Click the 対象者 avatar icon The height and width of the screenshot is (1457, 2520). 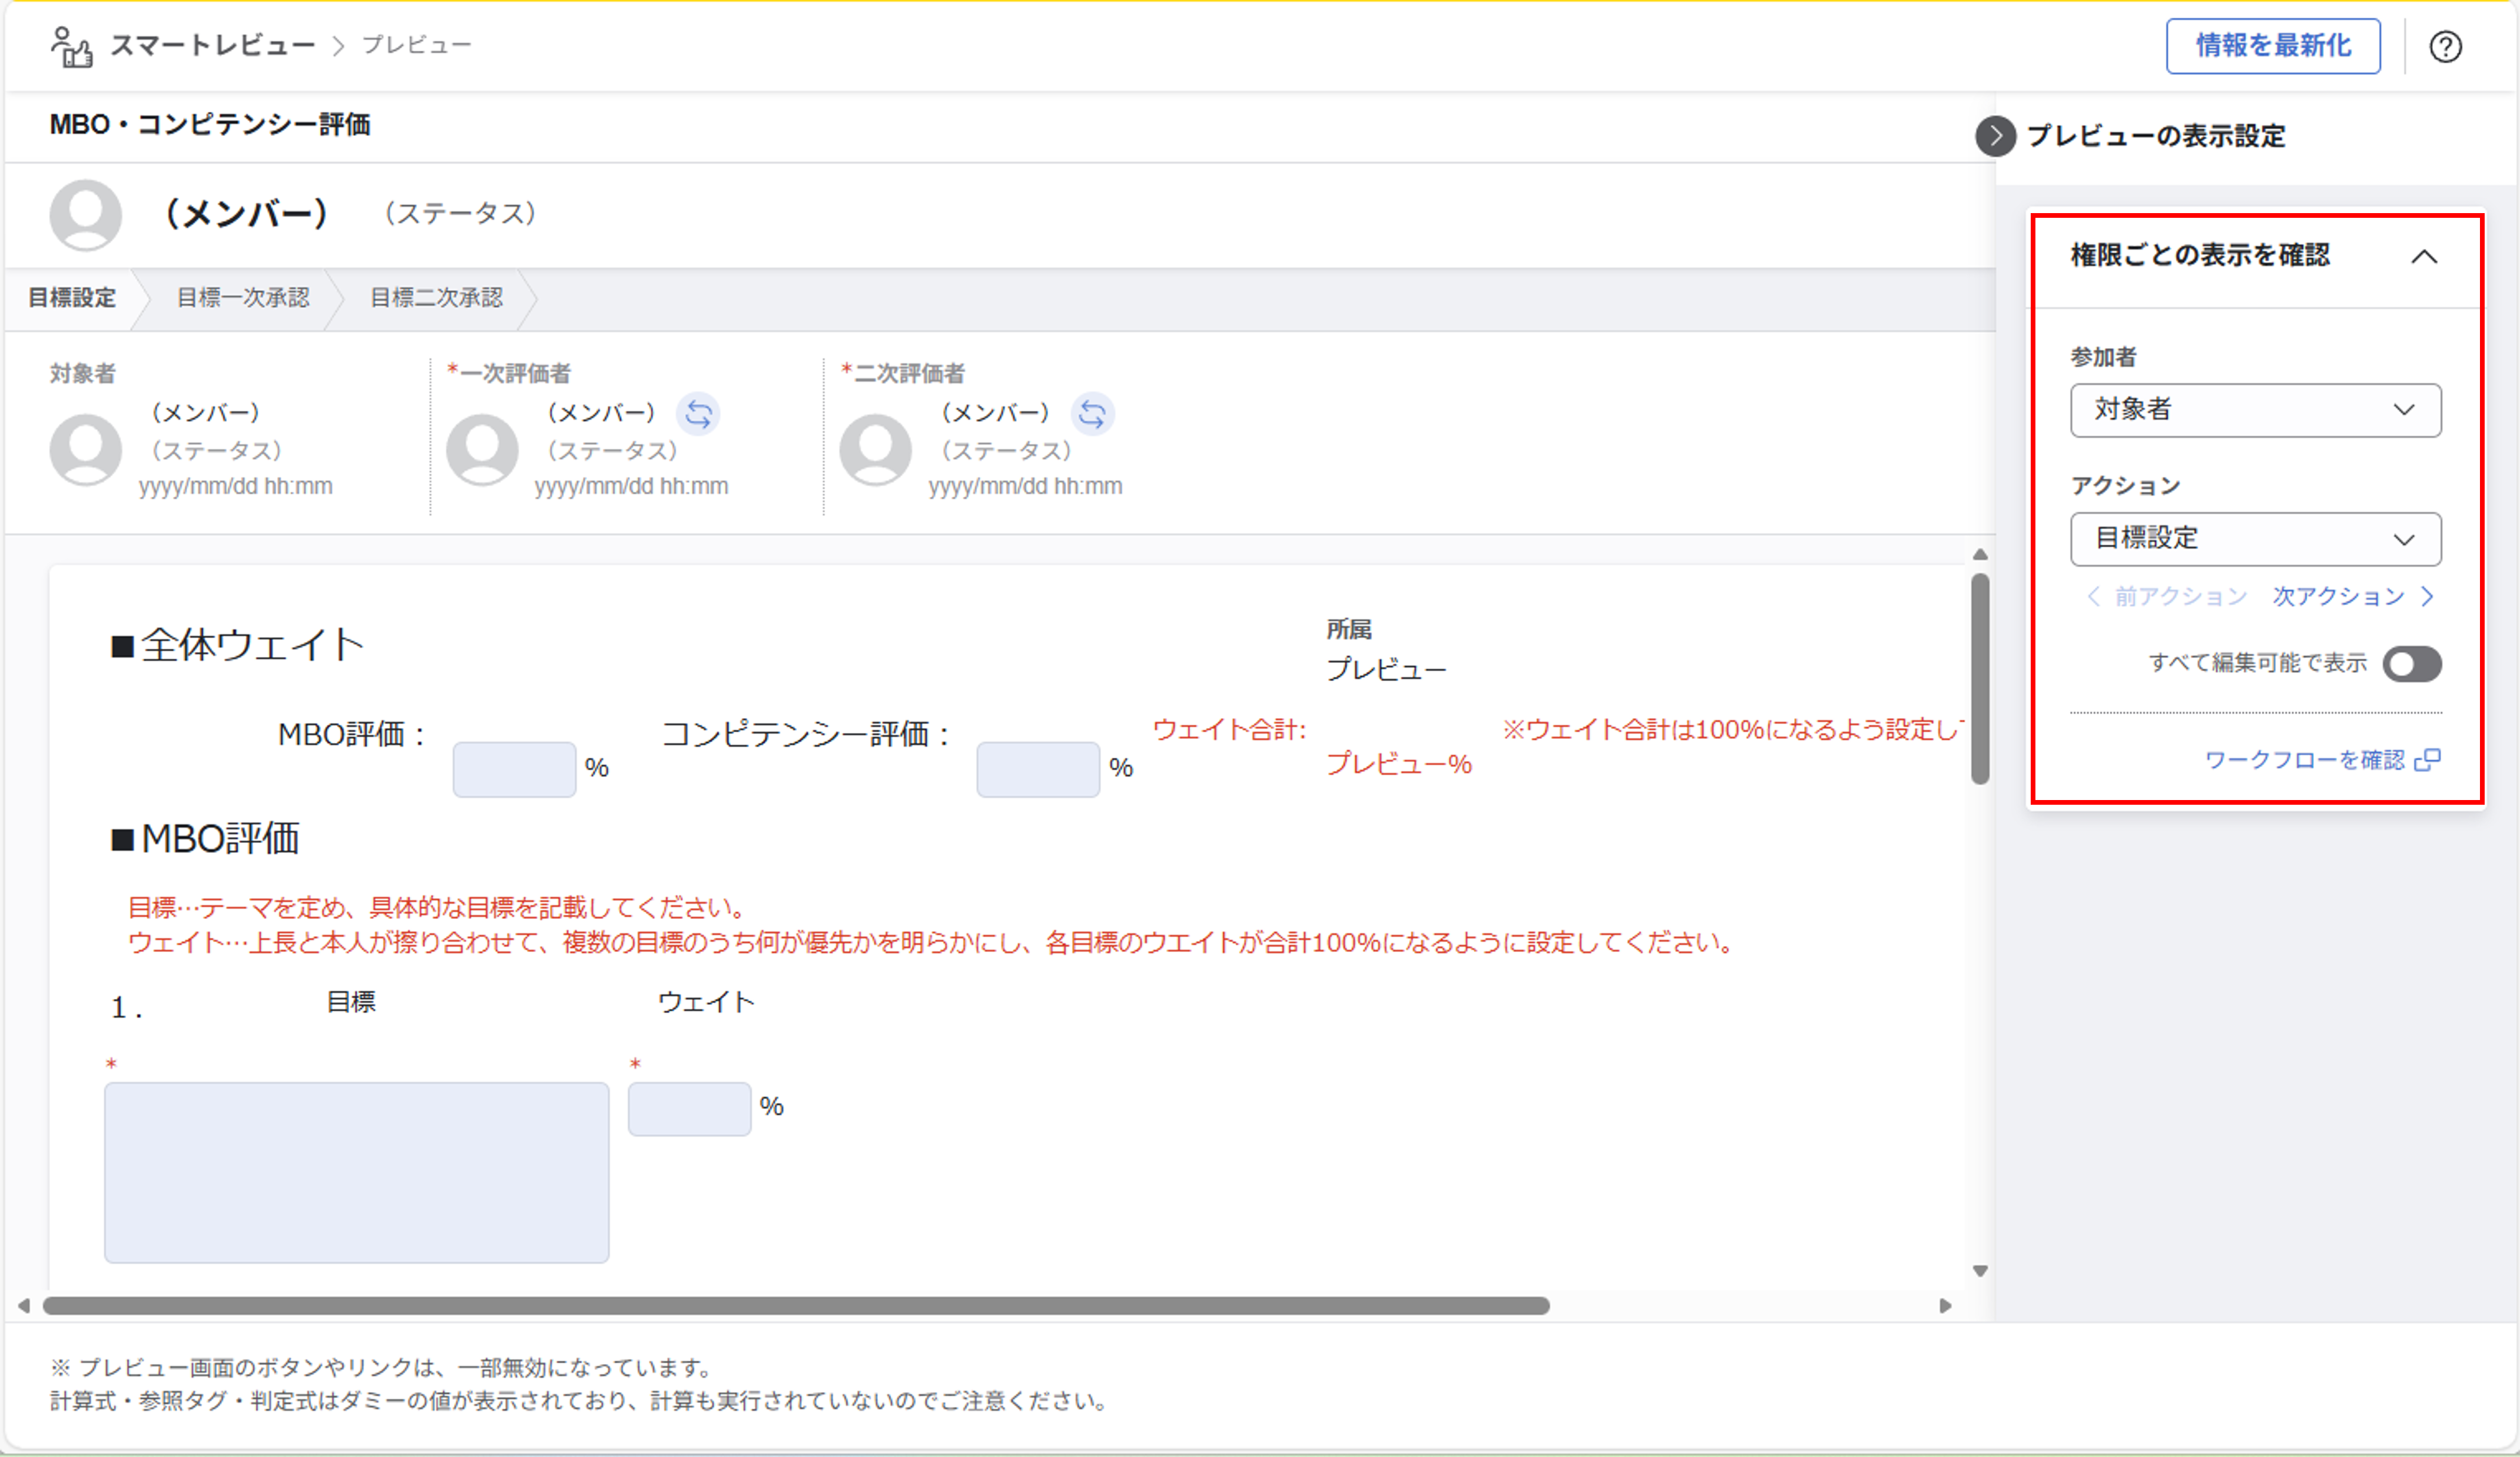tap(86, 450)
